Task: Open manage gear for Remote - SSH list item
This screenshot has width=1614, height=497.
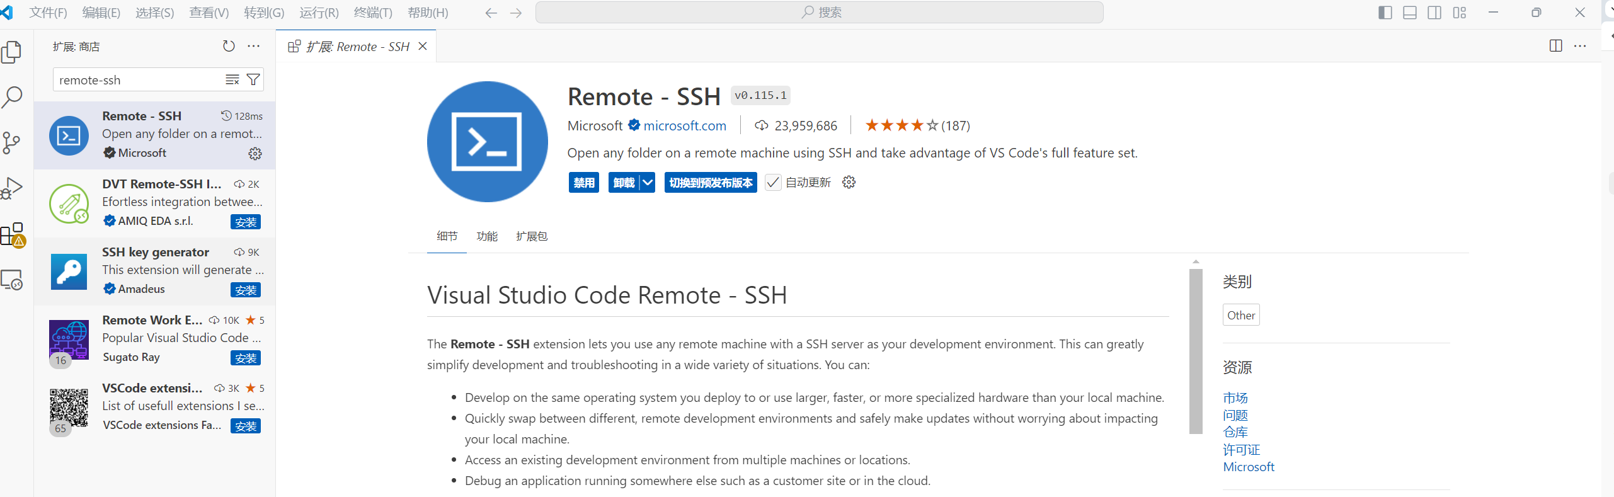Action: [x=255, y=154]
